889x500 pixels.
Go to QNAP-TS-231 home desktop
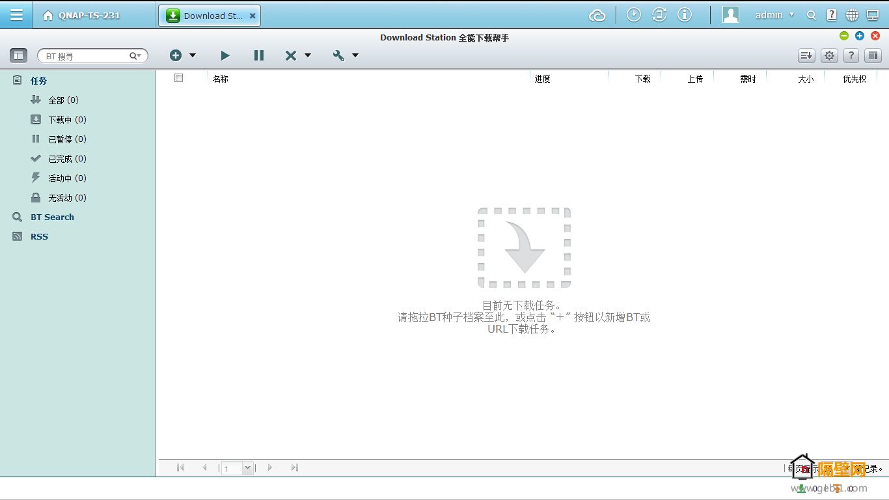point(81,16)
